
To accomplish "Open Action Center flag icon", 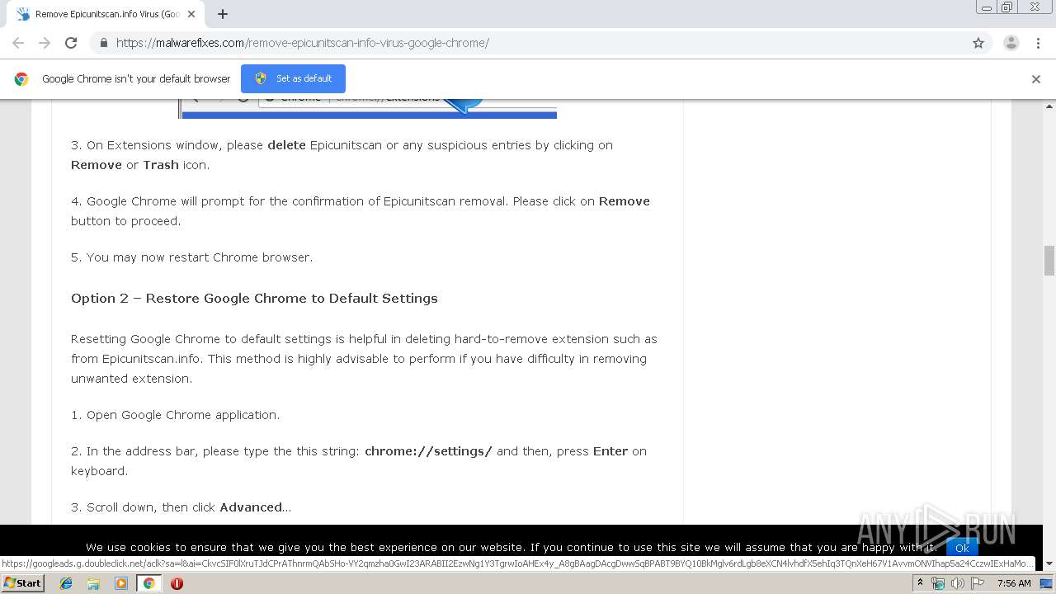I will tap(978, 583).
